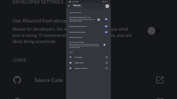Viewport: 177px width, 99px height.
Task: Go back using the arrow beside Aliucord title
Action: [69, 6]
